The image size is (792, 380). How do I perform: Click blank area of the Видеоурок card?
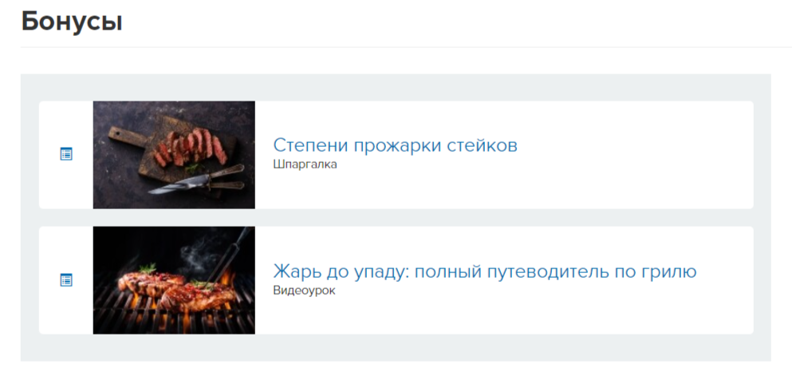pyautogui.click(x=505, y=313)
